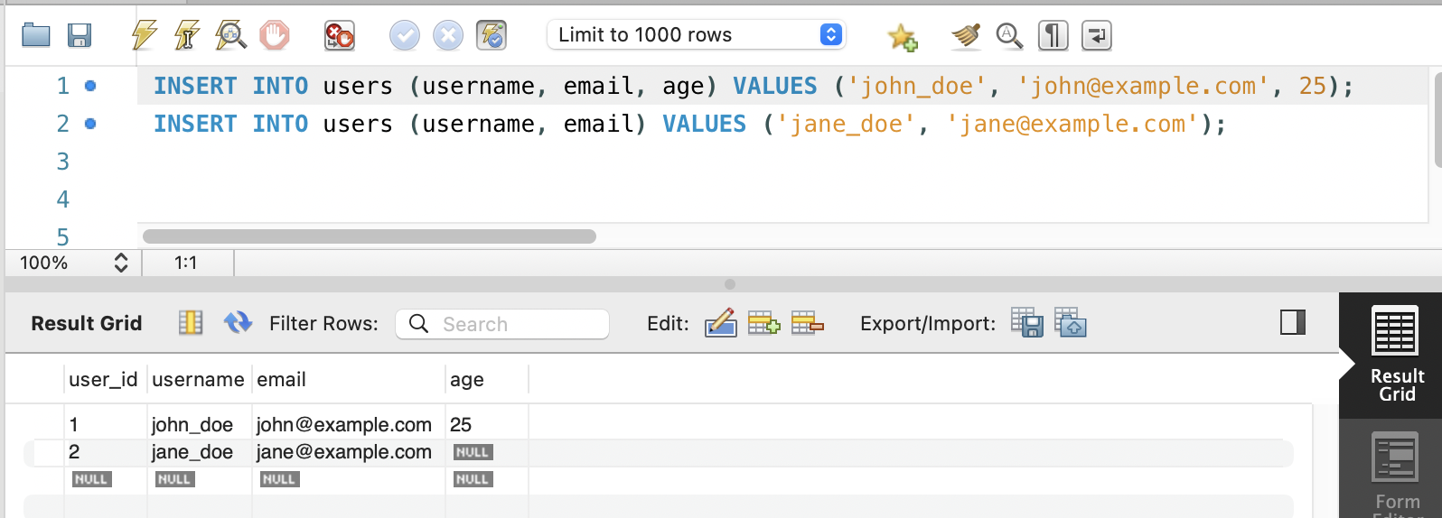Toggle auto-commit mode icon
Viewport: 1442px width, 518px height.
492,35
